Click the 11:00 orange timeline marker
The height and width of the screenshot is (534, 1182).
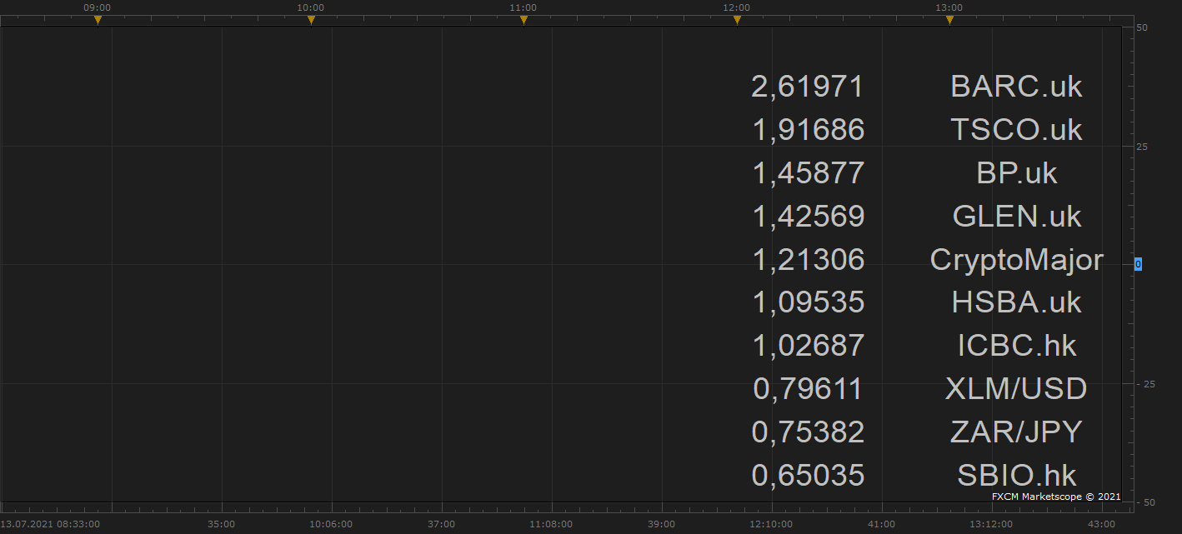point(523,20)
